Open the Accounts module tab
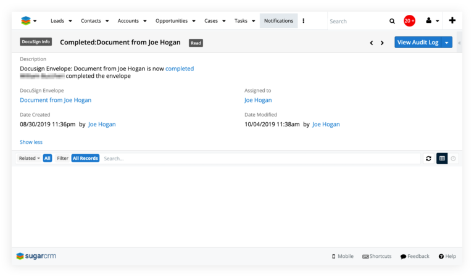Image resolution: width=474 pixels, height=277 pixels. coord(128,21)
